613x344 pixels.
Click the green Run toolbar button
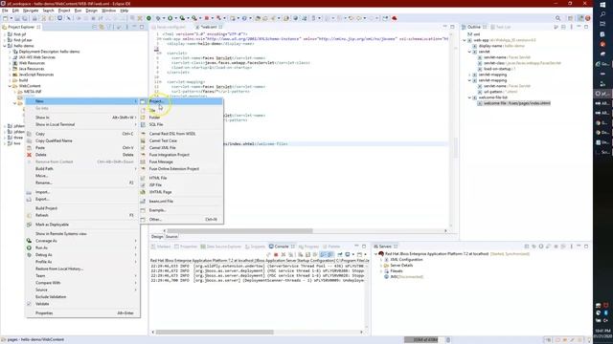click(x=170, y=18)
